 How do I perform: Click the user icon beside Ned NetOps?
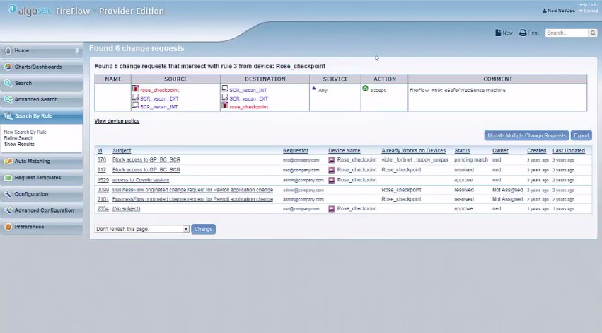click(545, 11)
